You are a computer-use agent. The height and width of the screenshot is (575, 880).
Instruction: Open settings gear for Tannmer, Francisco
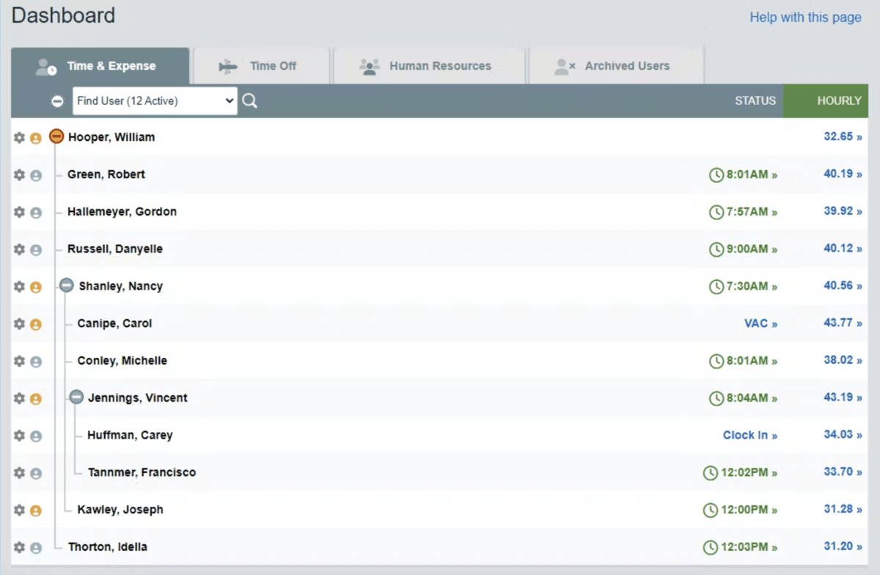coord(20,473)
